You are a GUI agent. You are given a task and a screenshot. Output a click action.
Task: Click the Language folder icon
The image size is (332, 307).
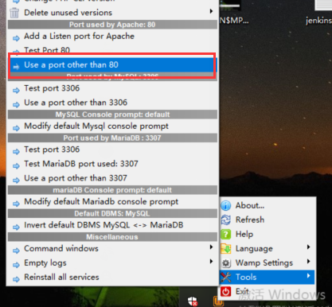[226, 249]
